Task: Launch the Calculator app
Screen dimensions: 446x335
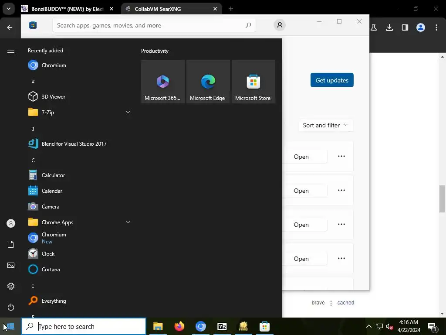Action: (80, 175)
